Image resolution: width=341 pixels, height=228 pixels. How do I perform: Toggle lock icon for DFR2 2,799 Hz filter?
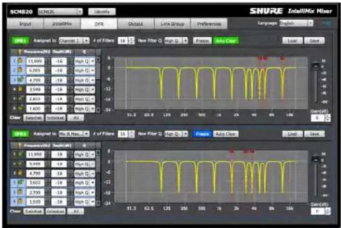click(x=20, y=192)
